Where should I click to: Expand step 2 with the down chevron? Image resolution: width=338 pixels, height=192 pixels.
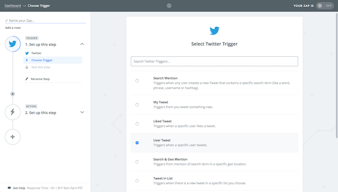82,112
